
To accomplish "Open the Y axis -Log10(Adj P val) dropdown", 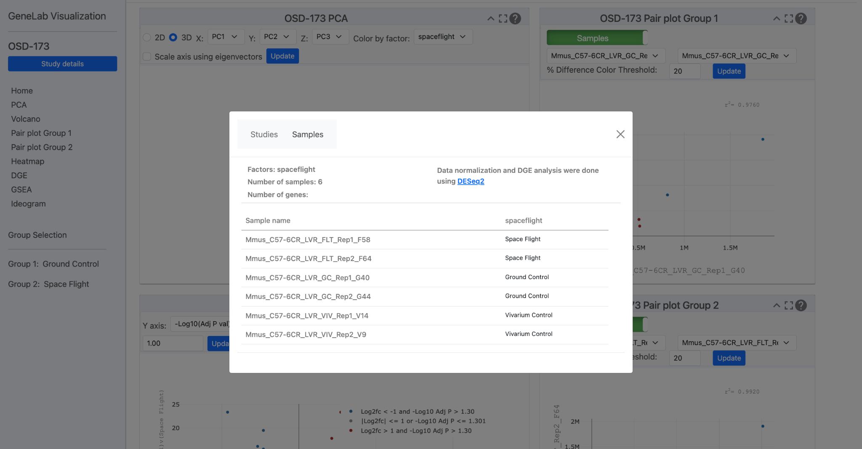I will tap(200, 324).
